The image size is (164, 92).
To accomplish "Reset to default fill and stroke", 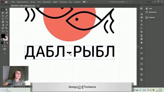I will 2,40.
